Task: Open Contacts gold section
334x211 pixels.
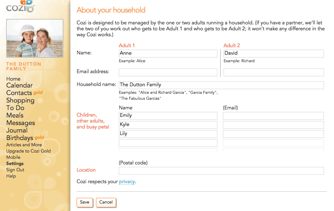Action: click(x=24, y=93)
